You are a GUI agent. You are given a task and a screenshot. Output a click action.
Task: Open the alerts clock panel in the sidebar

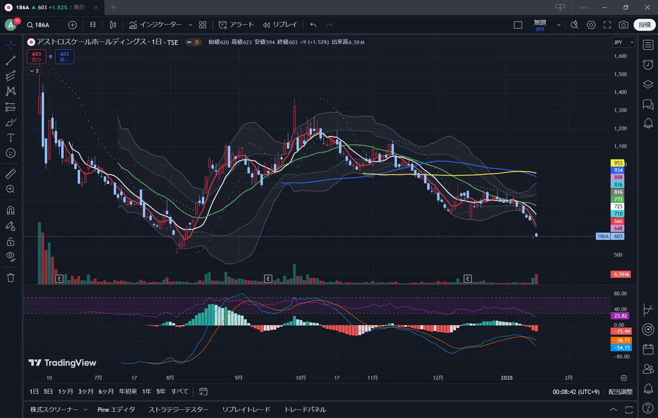(648, 64)
